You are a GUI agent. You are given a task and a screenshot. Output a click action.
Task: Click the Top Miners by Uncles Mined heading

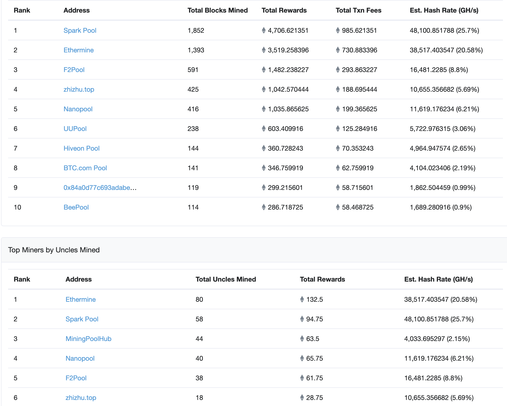click(x=54, y=250)
